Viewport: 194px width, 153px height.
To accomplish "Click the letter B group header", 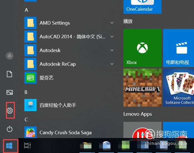I will (x=26, y=92).
